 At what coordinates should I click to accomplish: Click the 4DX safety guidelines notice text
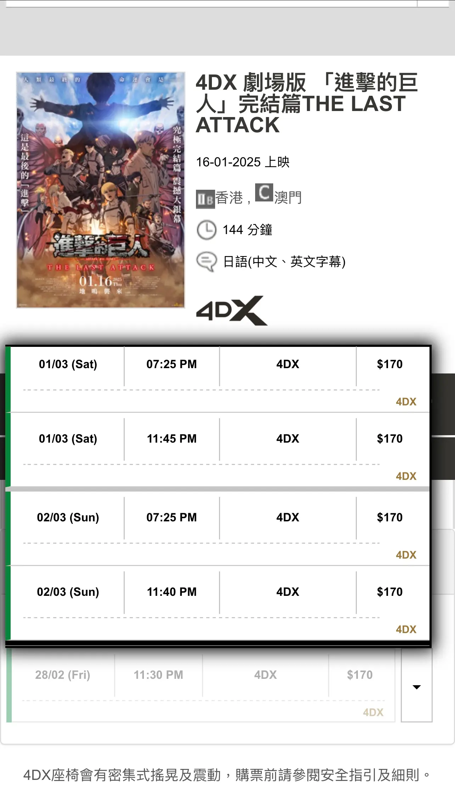tap(226, 775)
